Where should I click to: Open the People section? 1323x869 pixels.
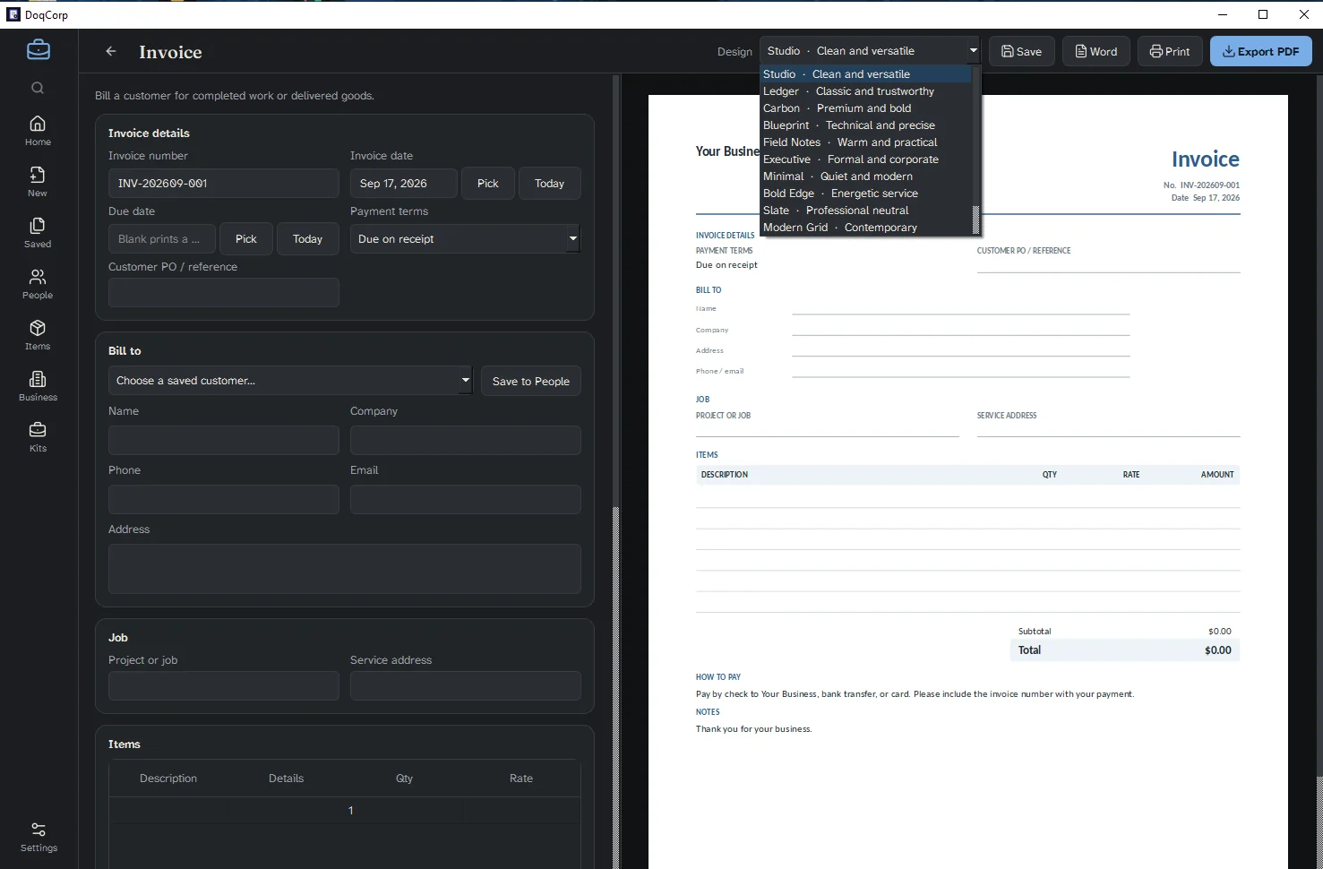(x=38, y=284)
